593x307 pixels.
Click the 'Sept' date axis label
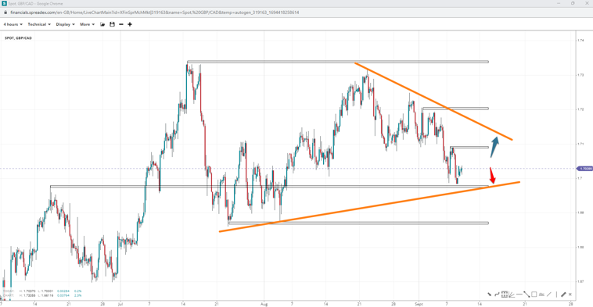[419, 303]
